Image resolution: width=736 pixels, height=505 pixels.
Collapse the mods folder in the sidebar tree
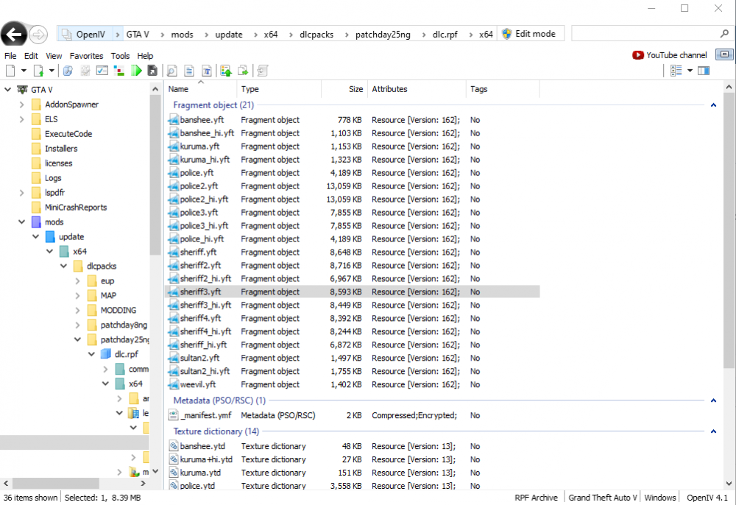[x=21, y=222]
